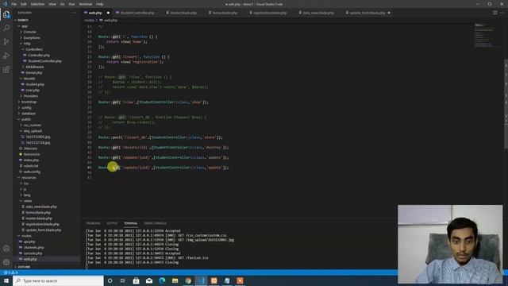This screenshot has width=508, height=286.
Task: Click the Cortana circle on taskbar
Action: [110, 280]
